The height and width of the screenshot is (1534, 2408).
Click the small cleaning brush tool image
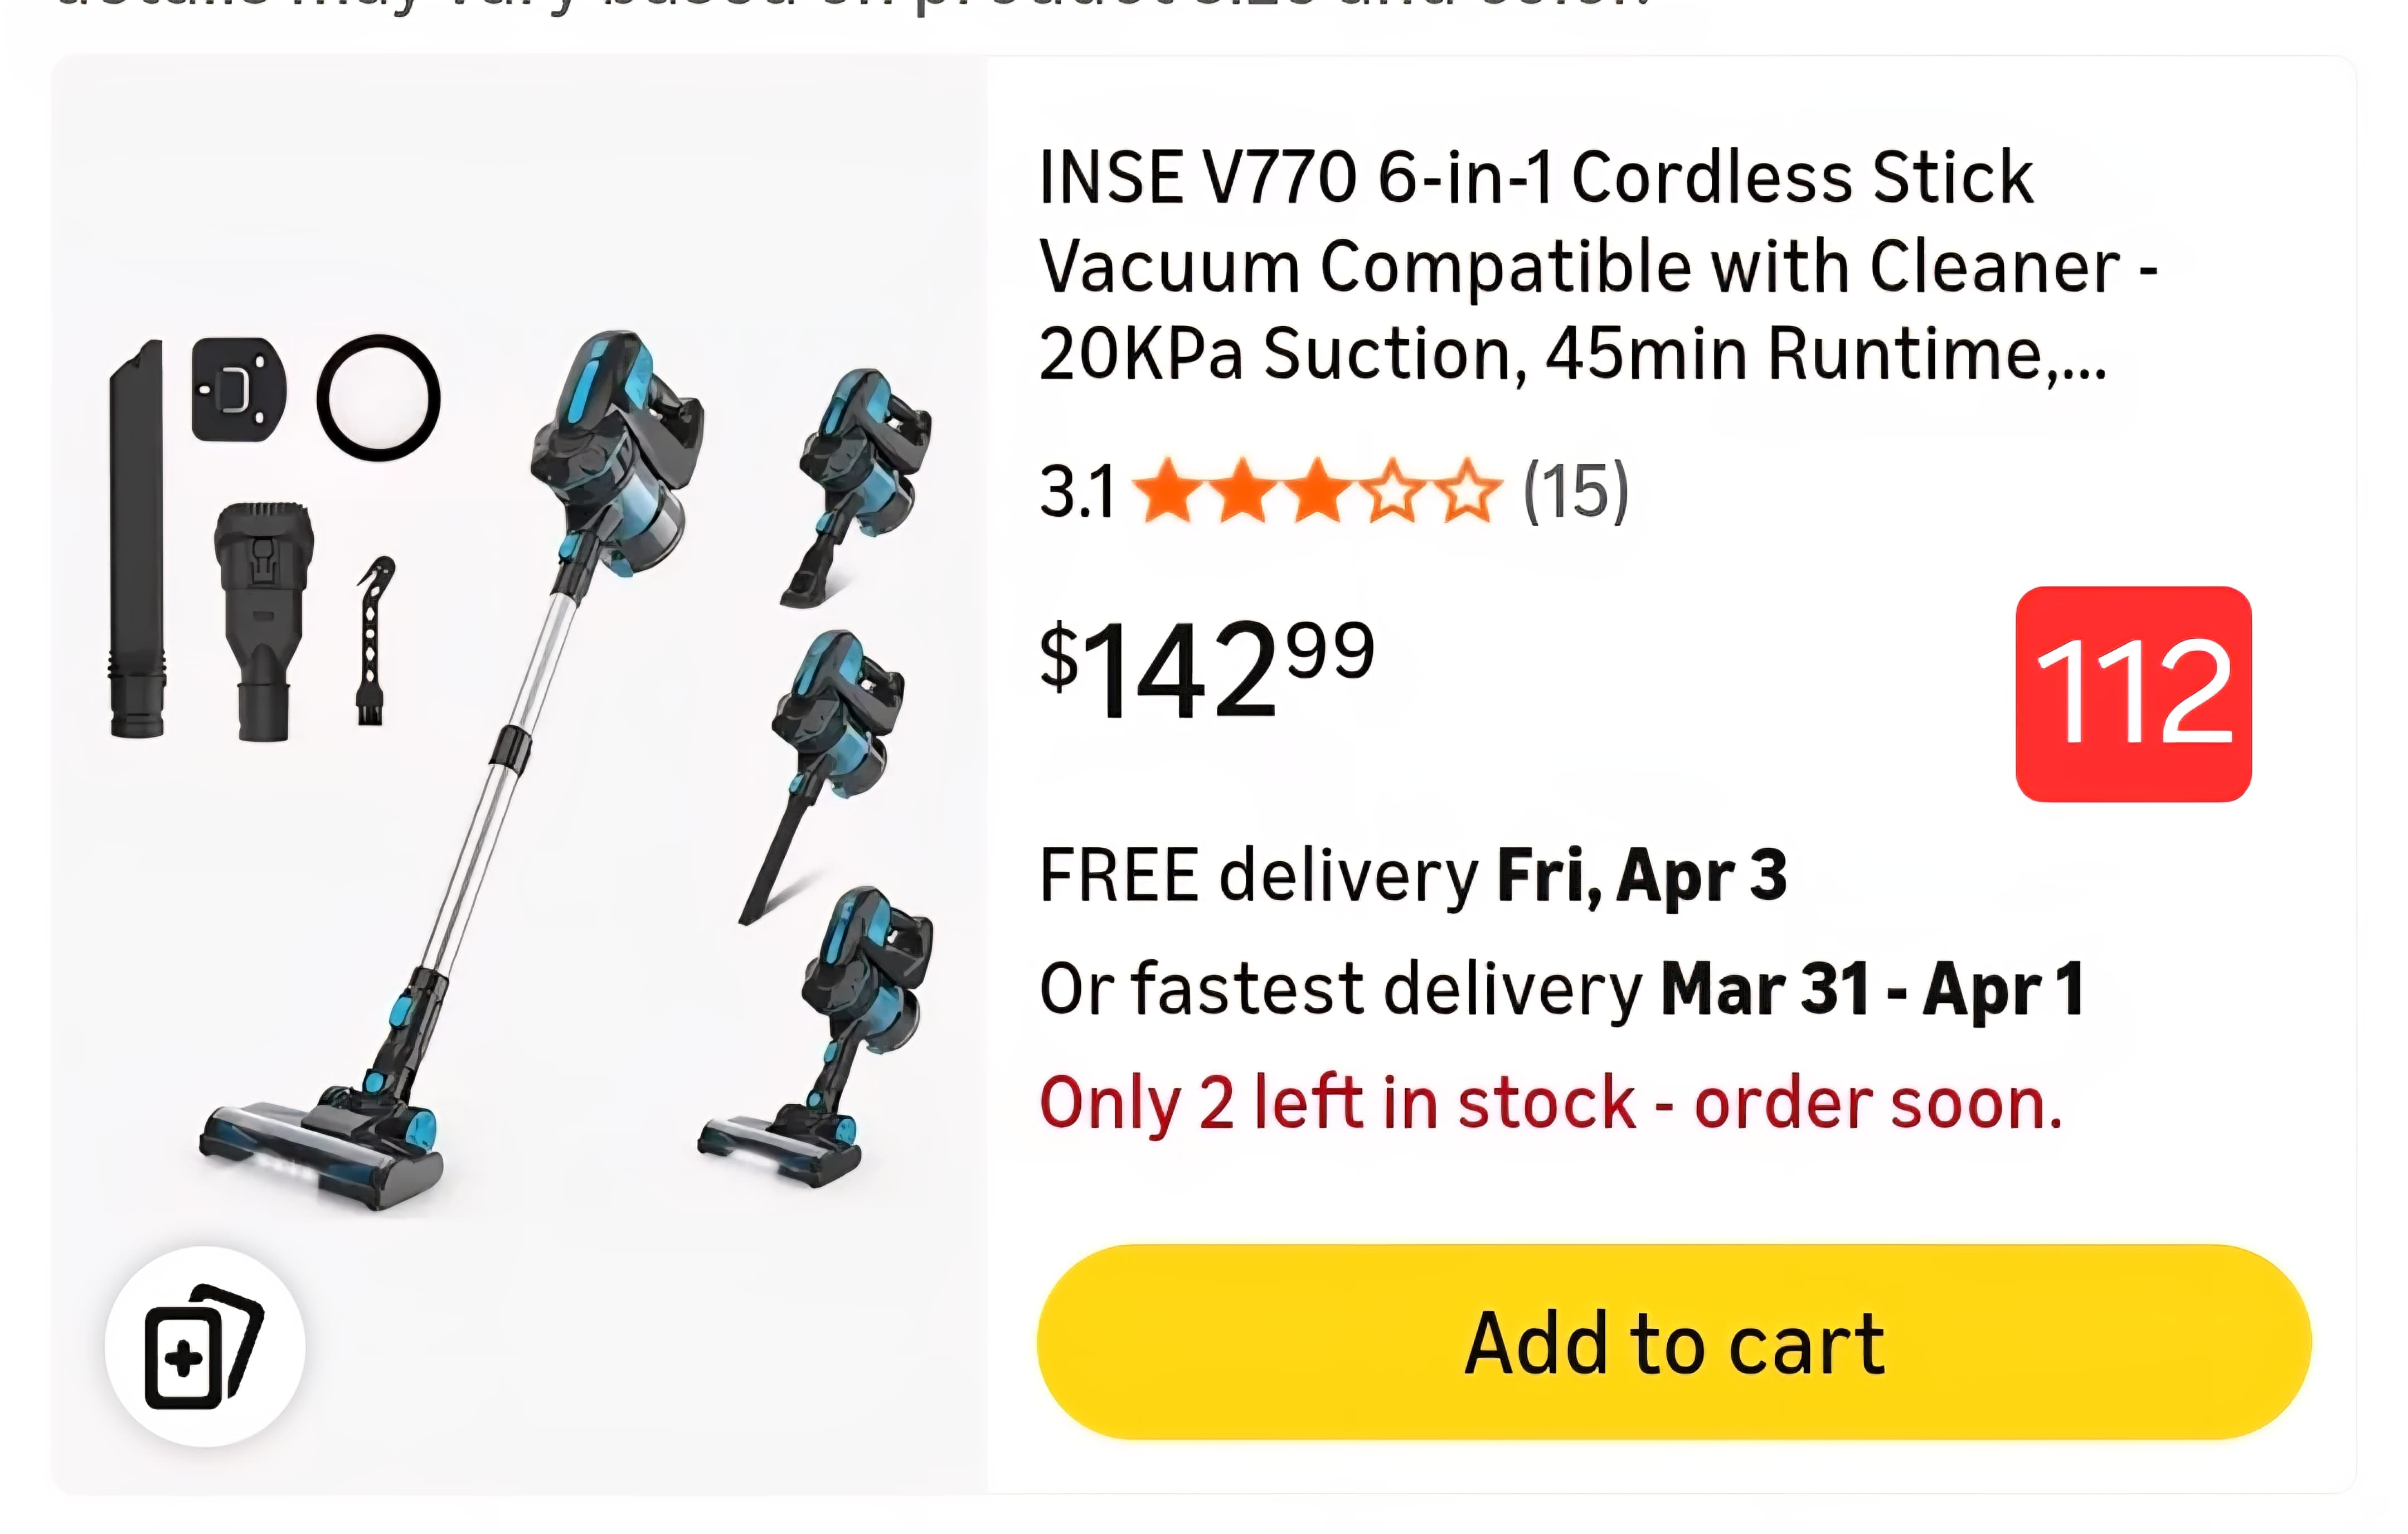pos(373,640)
